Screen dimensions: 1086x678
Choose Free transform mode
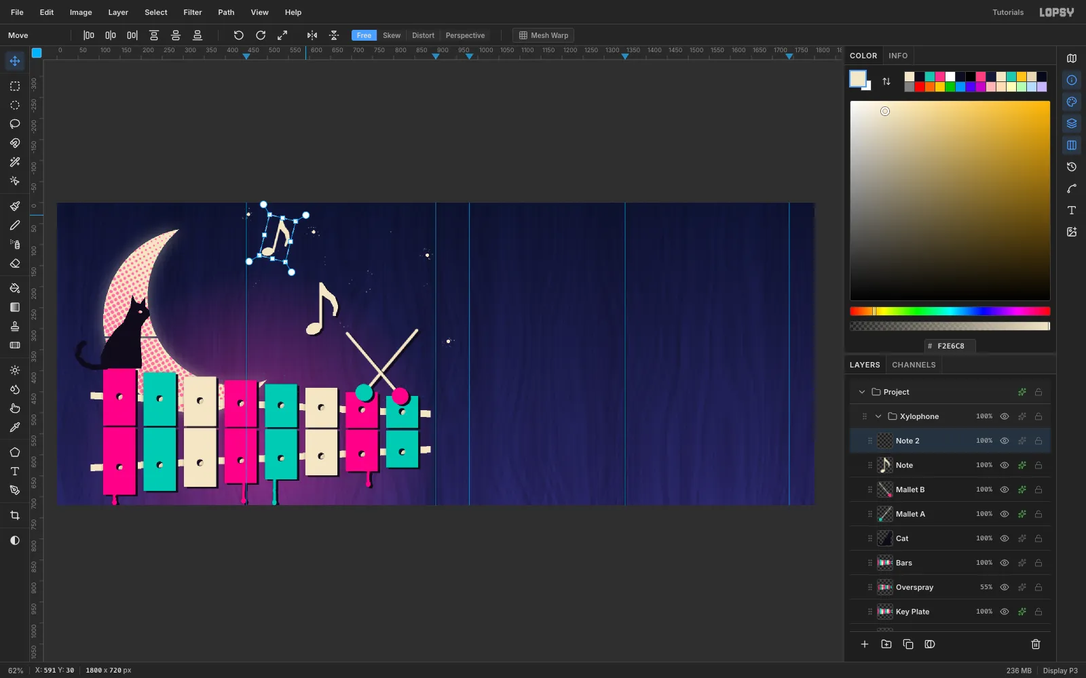click(x=364, y=35)
